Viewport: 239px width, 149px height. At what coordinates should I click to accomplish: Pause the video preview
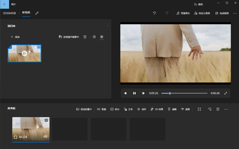[x=134, y=93]
